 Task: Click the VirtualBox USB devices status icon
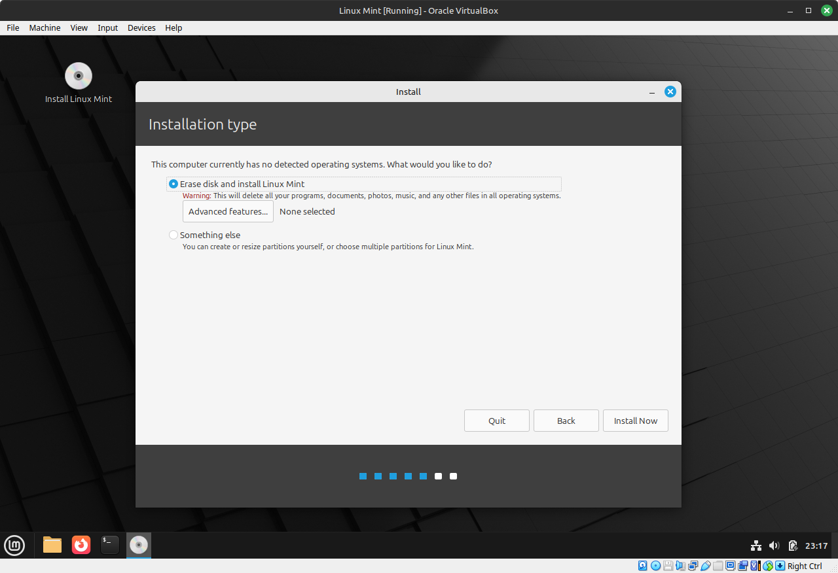point(705,566)
